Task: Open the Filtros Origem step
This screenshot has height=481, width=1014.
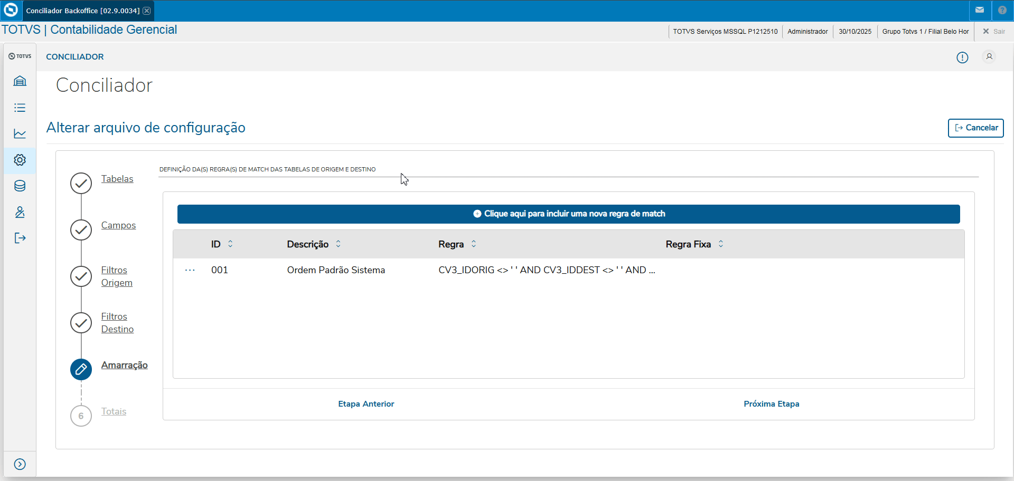Action: coord(117,276)
